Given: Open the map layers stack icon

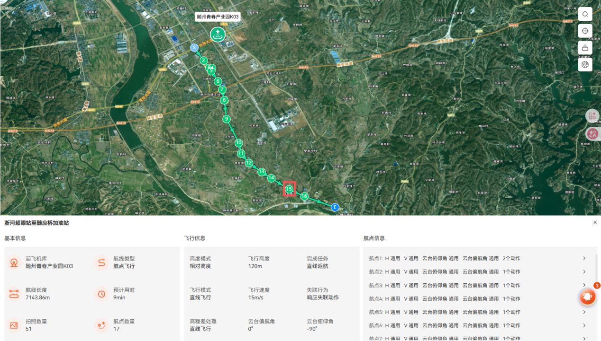Looking at the screenshot, I should (x=585, y=47).
